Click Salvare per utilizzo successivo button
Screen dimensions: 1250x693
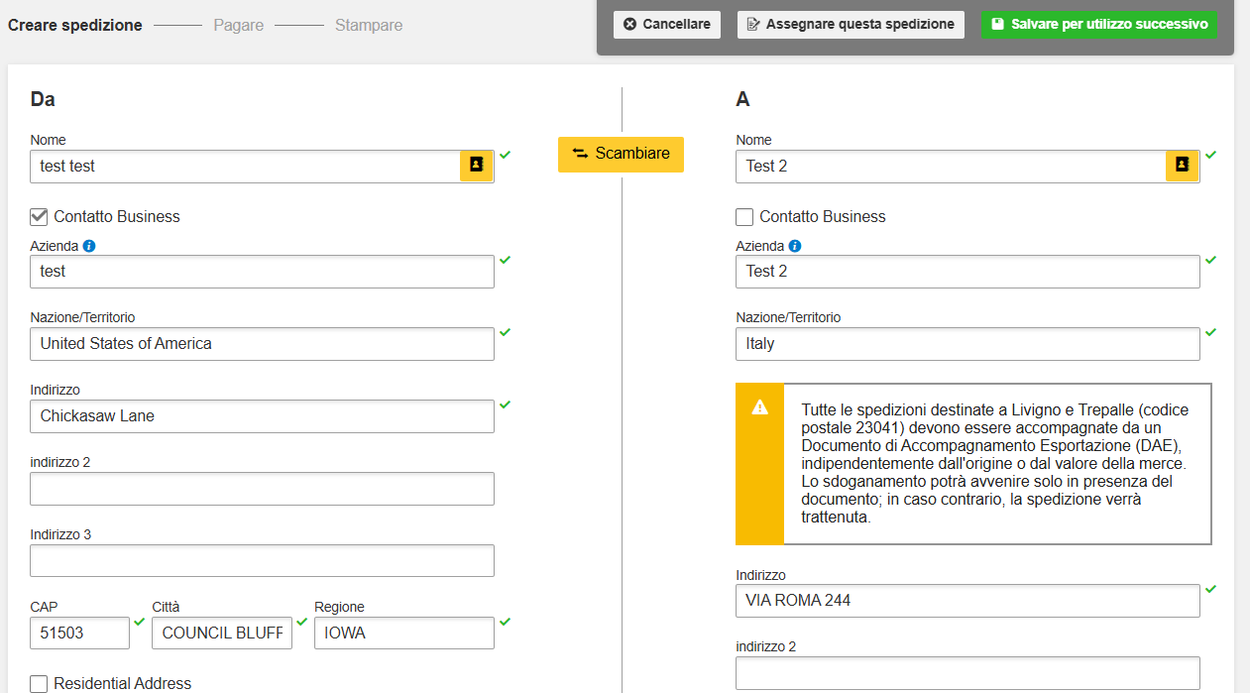click(1098, 25)
